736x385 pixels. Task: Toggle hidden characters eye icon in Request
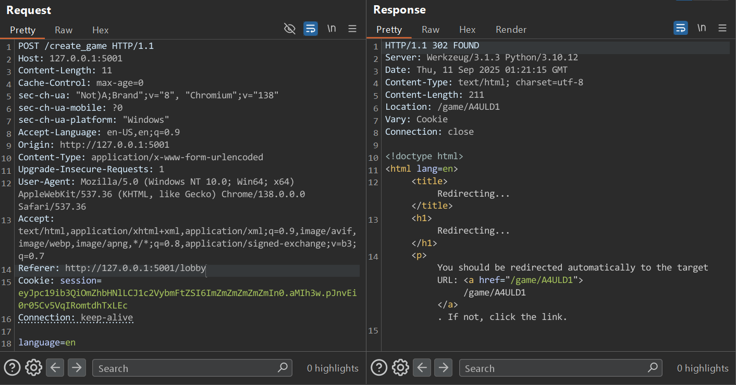point(290,29)
